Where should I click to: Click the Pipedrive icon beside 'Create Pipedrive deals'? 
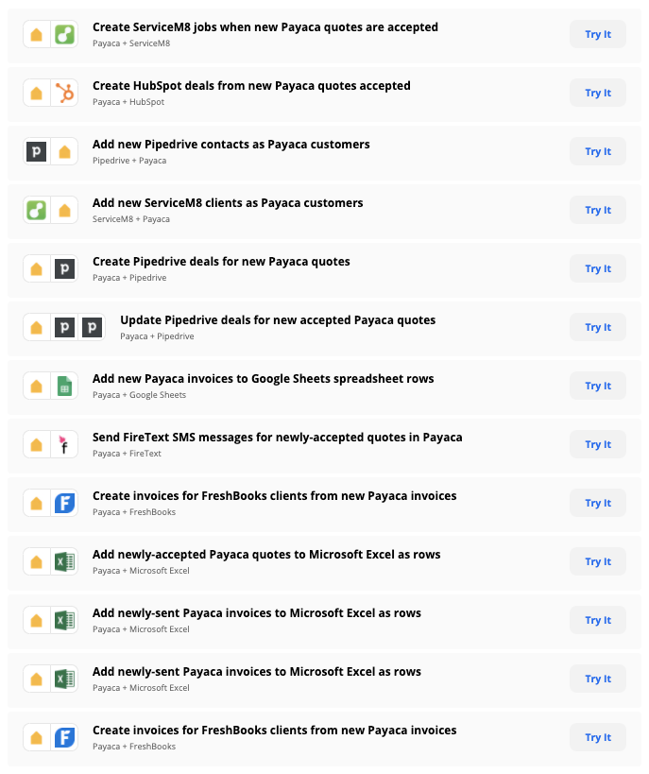64,268
